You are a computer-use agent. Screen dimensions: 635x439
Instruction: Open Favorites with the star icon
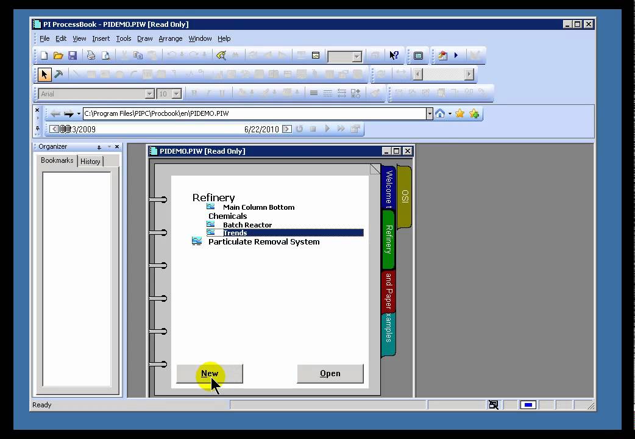[x=459, y=113]
